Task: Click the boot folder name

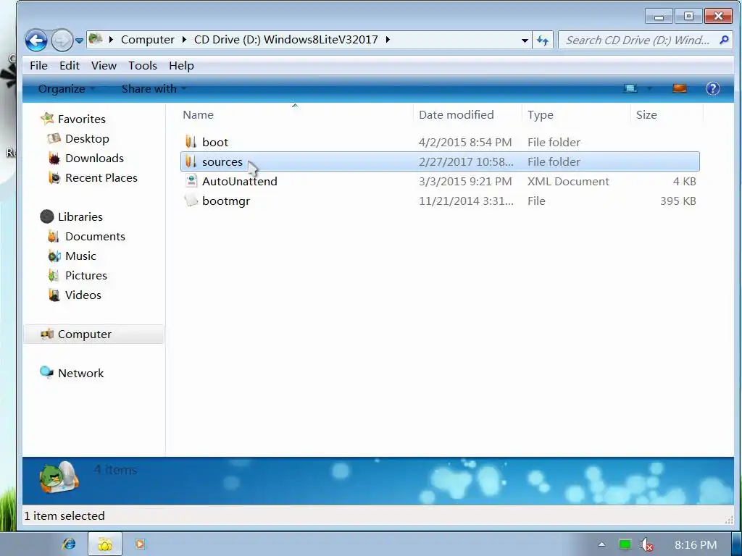Action: [x=214, y=143]
